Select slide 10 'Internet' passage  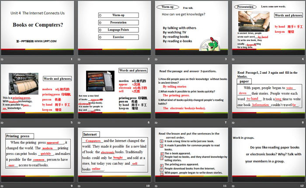115,155
